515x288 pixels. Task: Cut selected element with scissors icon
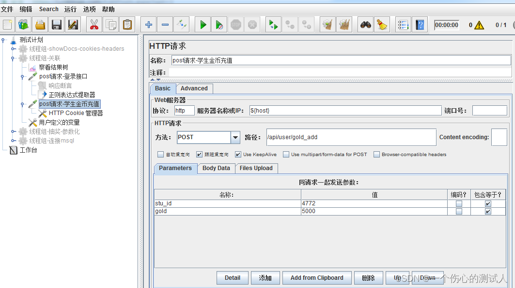pyautogui.click(x=94, y=25)
